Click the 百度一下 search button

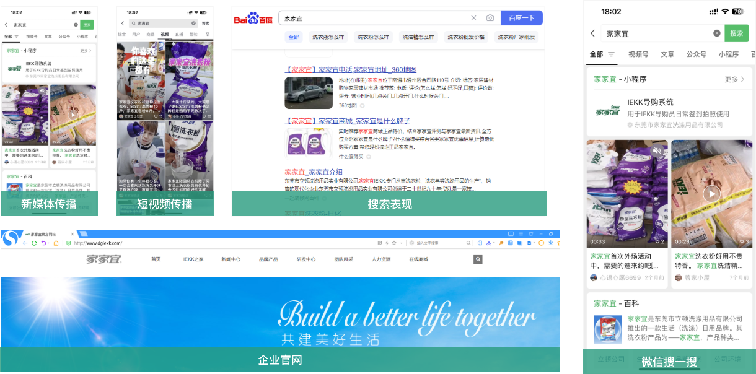pos(521,18)
